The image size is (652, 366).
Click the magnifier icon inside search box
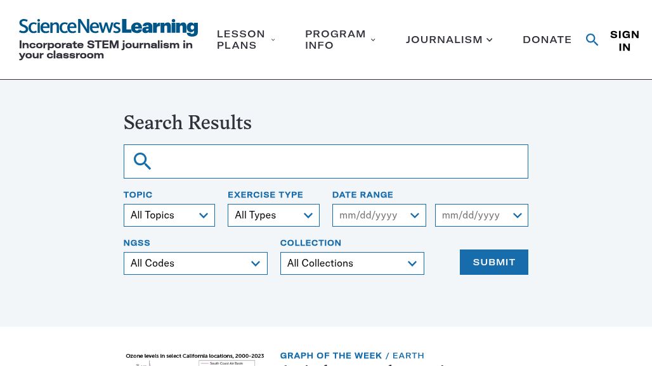142,161
